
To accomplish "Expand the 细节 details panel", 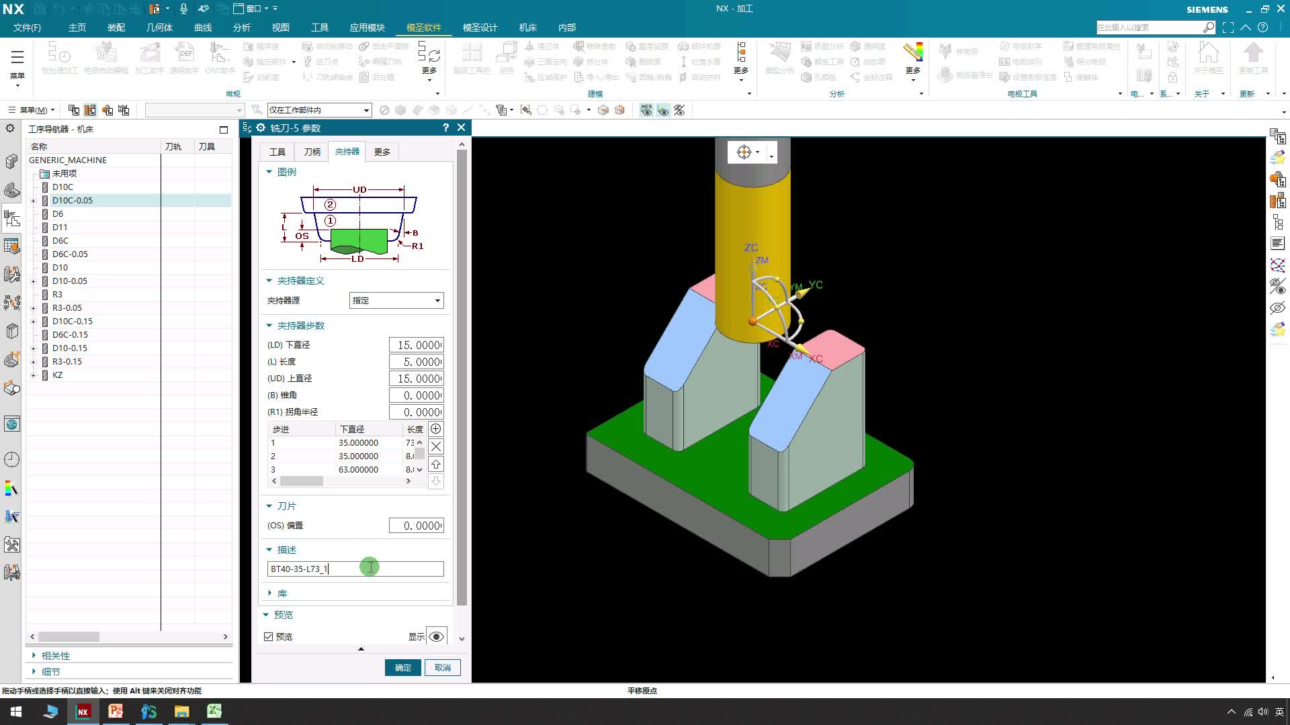I will tap(34, 672).
